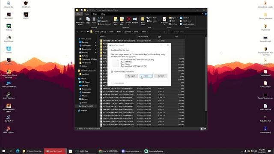Open the Copy to dropdown
Screen dimensions: 274x154
122,21
